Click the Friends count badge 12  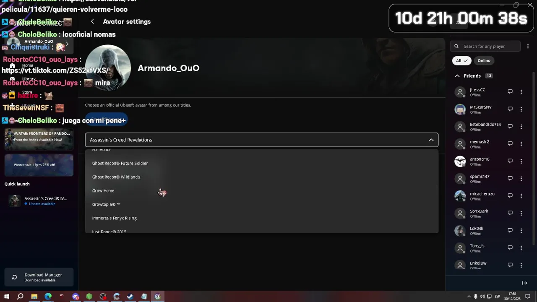(489, 76)
